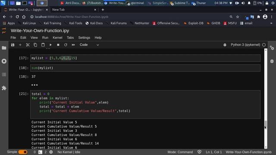Screen dimensions: 276x155
Task: Click into the for-loop code cell
Action: pos(145,104)
